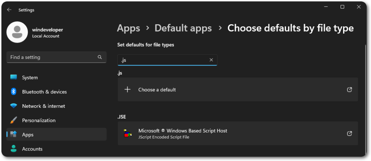Click the back arrow in Settings header
The height and width of the screenshot is (161, 371).
point(9,10)
